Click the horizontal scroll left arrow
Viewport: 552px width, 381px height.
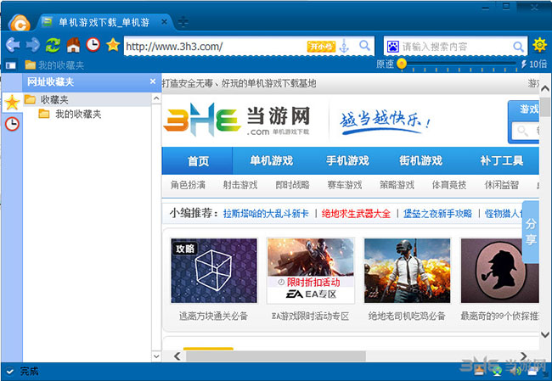(x=177, y=356)
